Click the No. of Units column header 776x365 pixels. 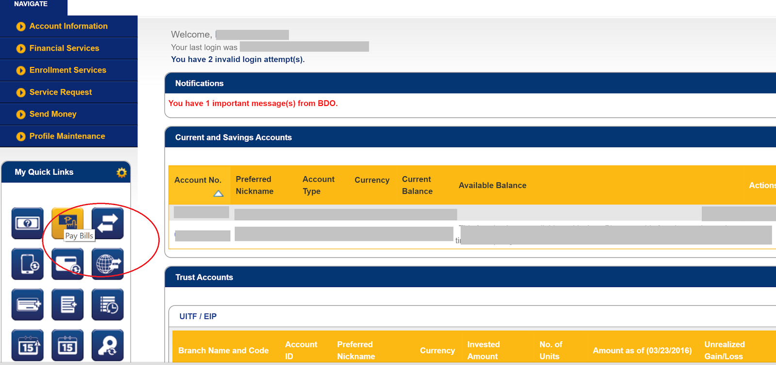click(x=550, y=350)
